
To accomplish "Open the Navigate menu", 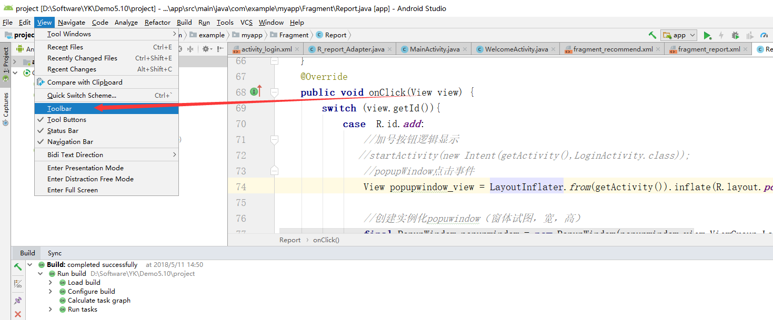I will coord(72,22).
